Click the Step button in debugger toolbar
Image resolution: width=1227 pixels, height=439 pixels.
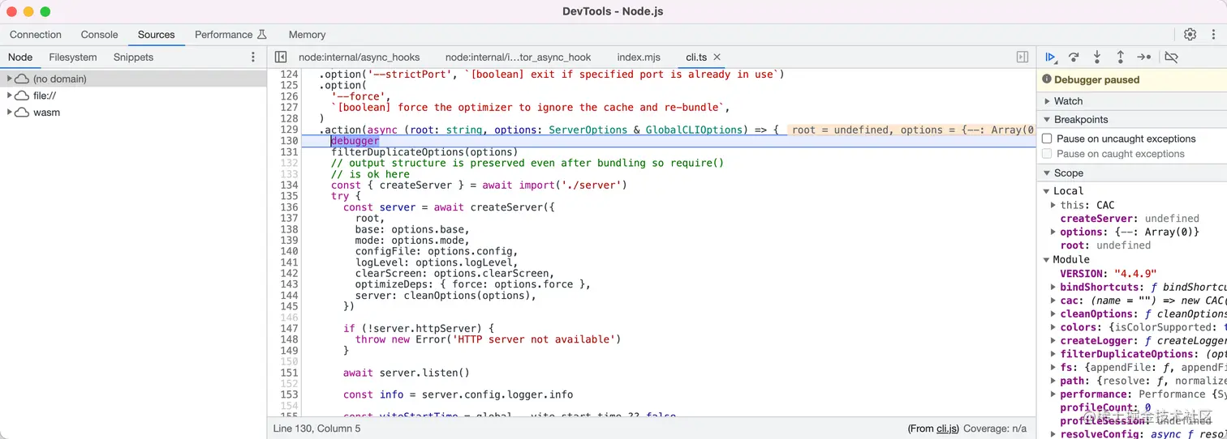click(x=1144, y=58)
